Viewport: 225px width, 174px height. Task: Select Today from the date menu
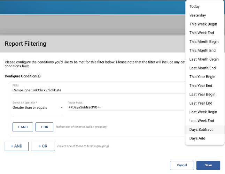[x=204, y=7]
